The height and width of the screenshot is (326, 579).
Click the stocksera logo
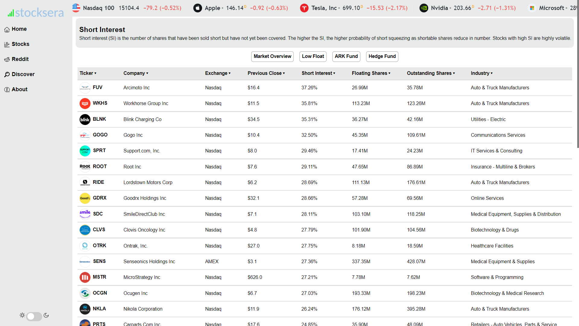[x=36, y=13]
